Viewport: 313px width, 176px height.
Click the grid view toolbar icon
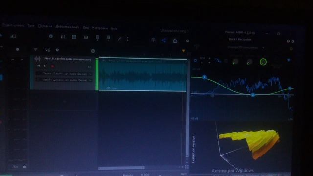point(74,37)
